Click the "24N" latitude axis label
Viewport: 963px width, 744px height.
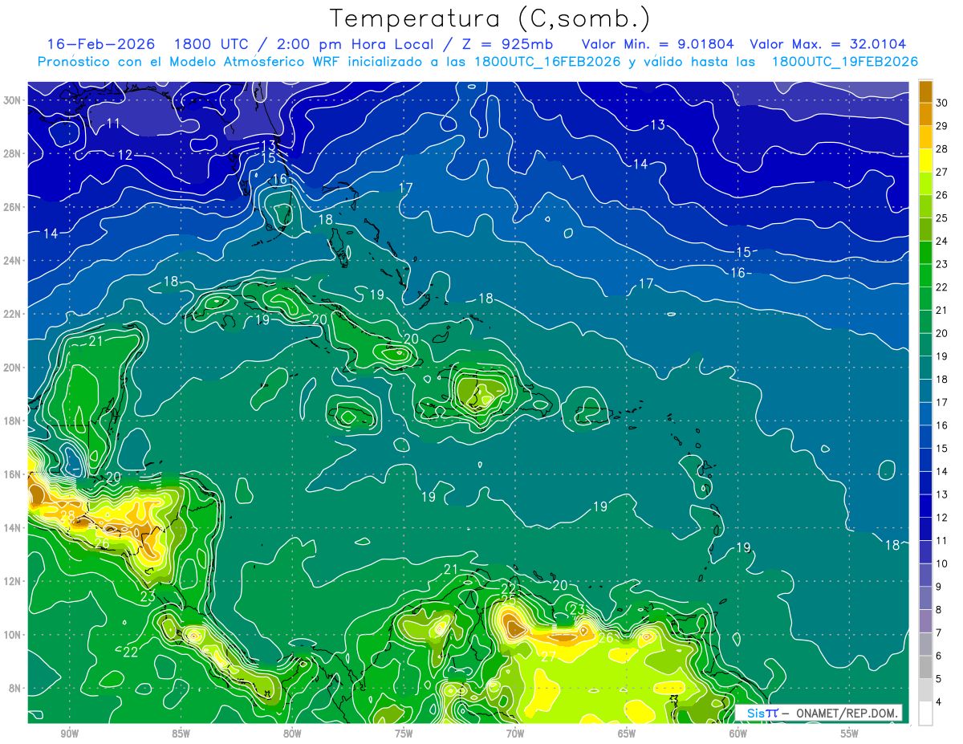point(13,261)
